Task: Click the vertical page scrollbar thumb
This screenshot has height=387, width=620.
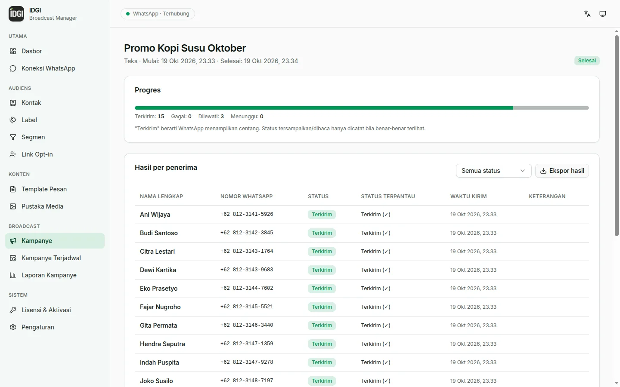Action: coord(617,135)
